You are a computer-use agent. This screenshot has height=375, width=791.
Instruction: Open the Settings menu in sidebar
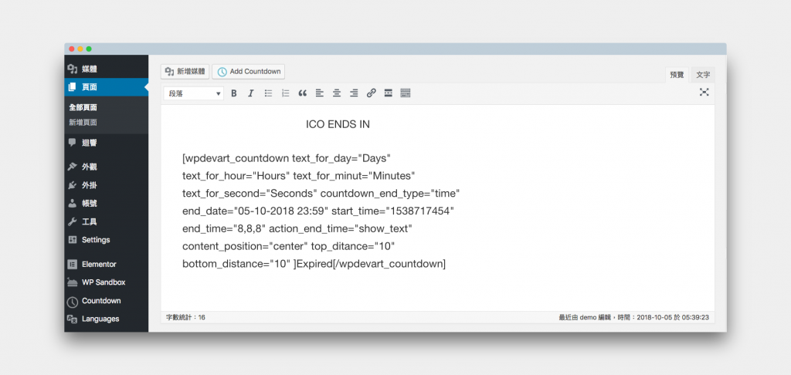click(107, 240)
